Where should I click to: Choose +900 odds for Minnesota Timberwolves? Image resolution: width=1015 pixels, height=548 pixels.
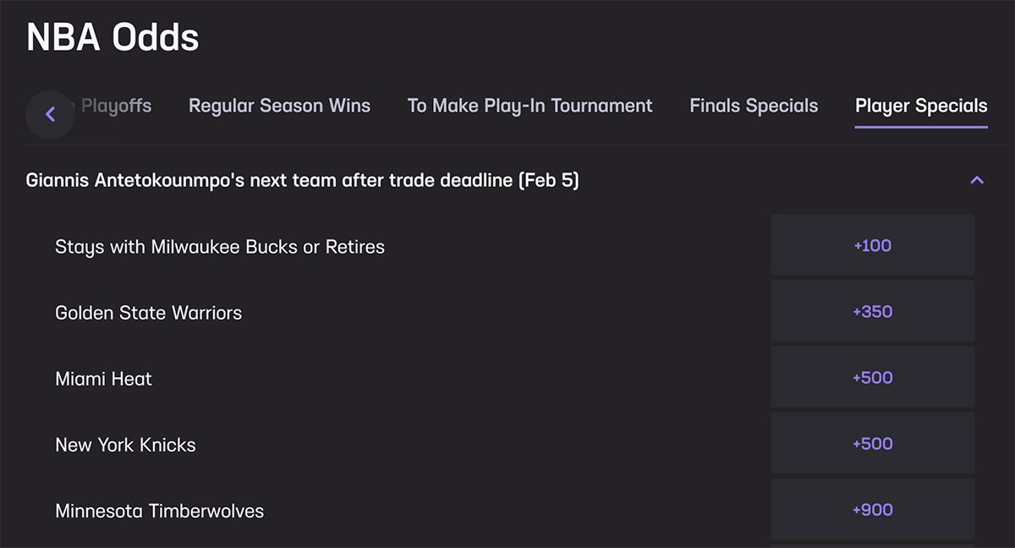point(872,509)
